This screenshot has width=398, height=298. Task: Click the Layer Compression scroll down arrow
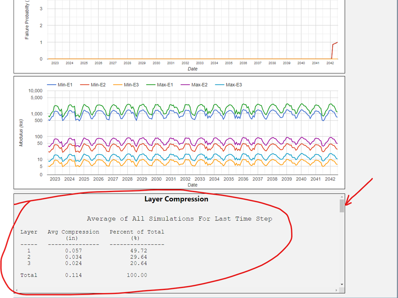[x=342, y=285]
